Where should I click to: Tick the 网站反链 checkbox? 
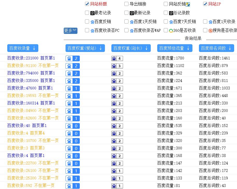(x=166, y=4)
